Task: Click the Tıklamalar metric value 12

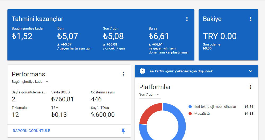Action: [15, 115]
